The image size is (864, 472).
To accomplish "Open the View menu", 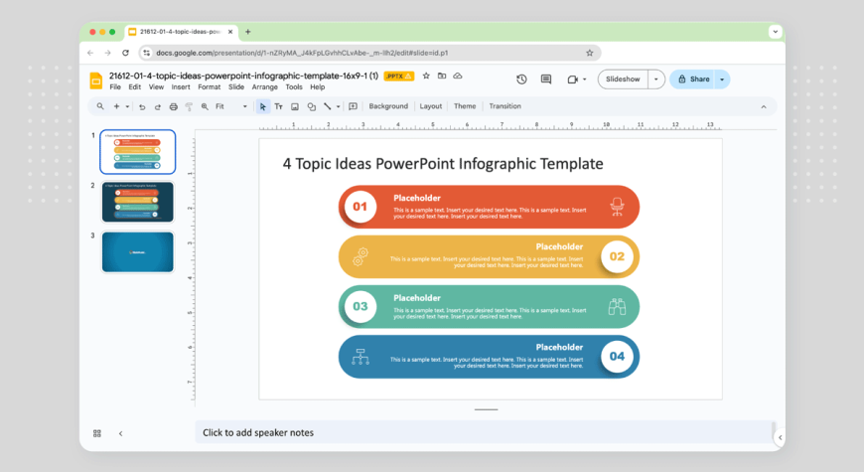I will pyautogui.click(x=156, y=87).
